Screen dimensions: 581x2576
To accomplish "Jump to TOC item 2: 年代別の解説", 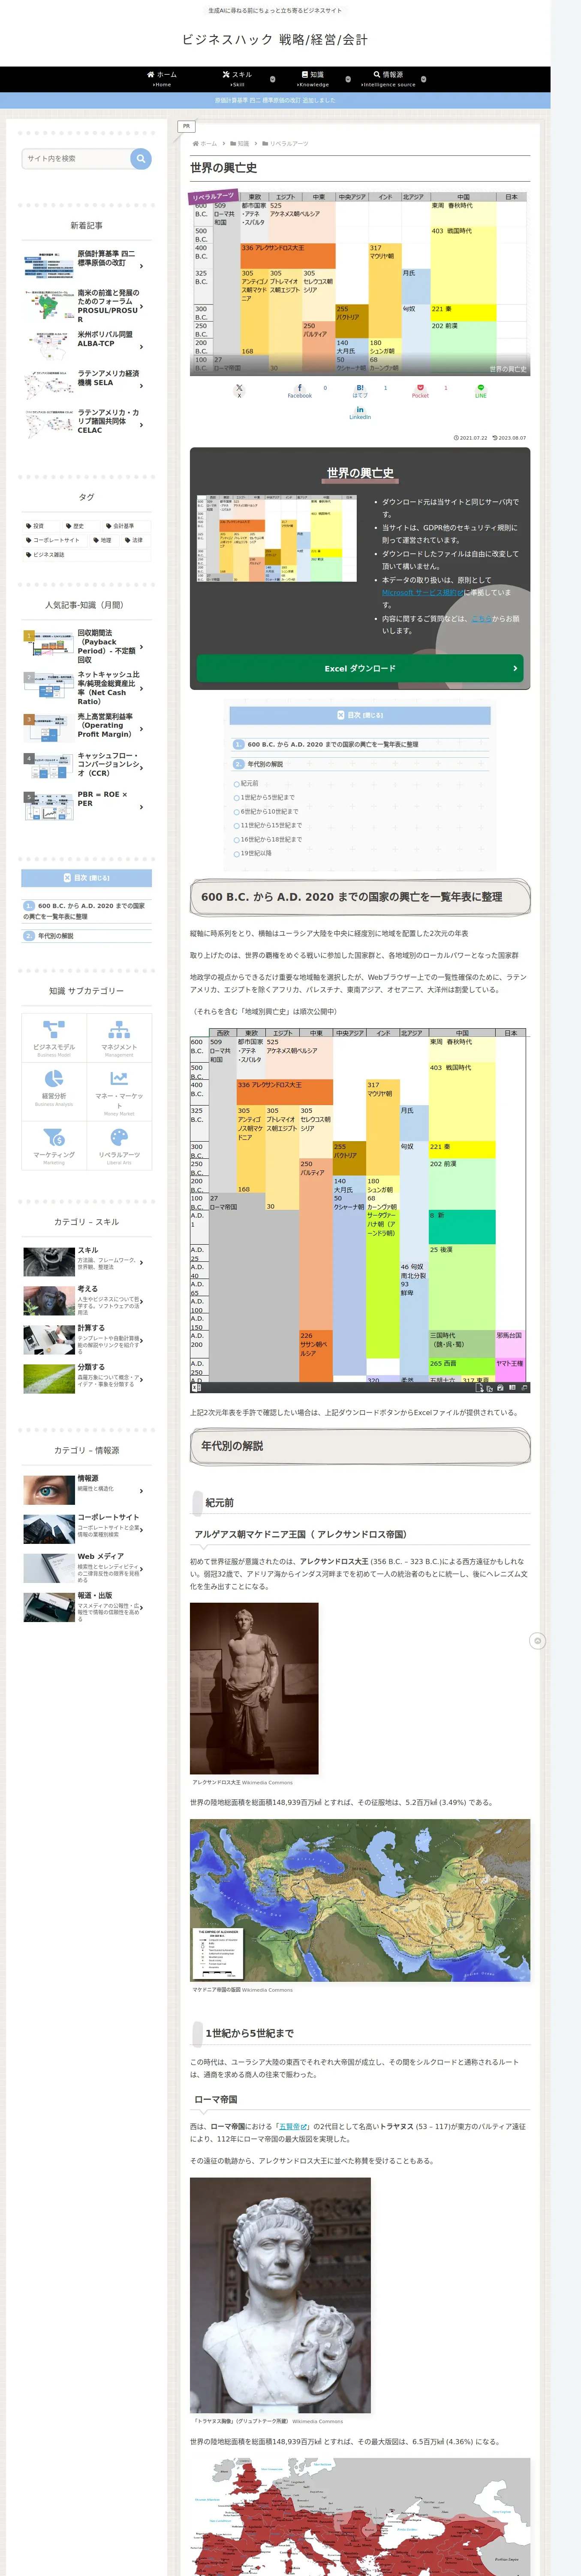I will tap(265, 764).
